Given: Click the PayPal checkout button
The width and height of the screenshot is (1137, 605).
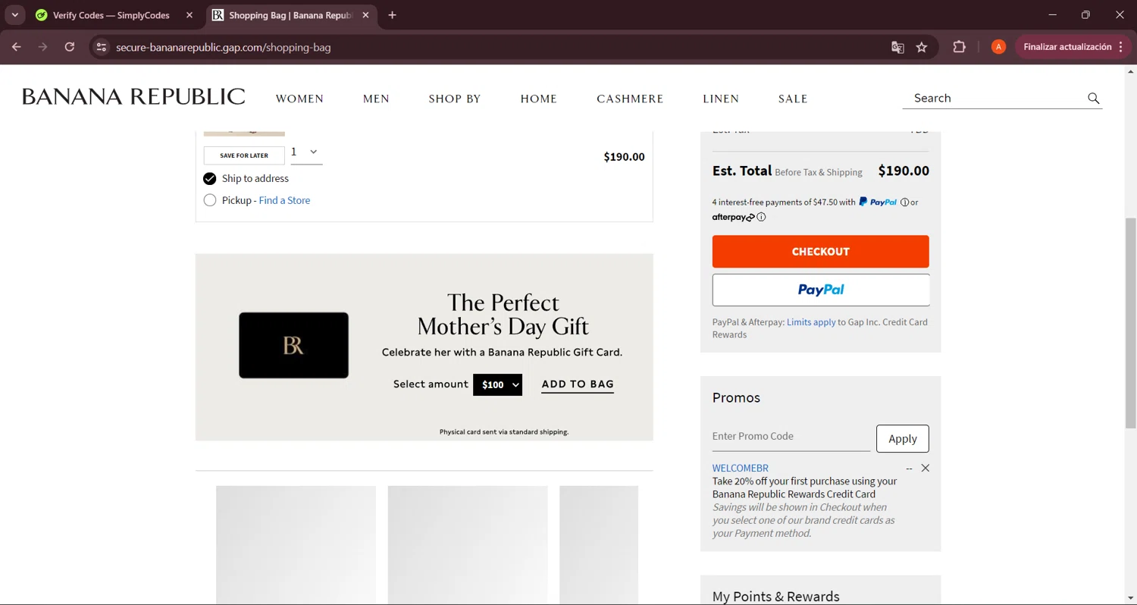Looking at the screenshot, I should click(821, 290).
